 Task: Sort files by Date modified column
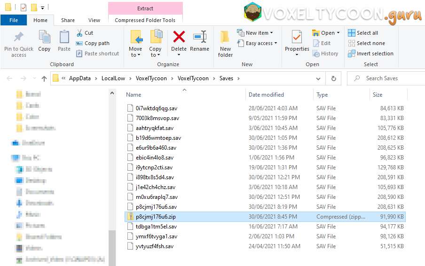[266, 95]
